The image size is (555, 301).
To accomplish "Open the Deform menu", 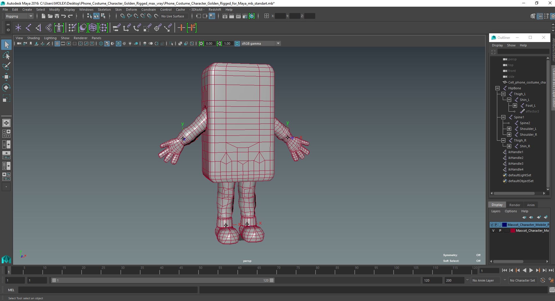I will [x=131, y=10].
